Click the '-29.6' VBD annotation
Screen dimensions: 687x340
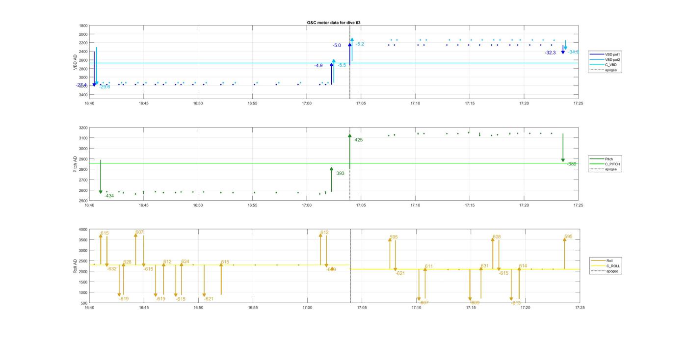click(x=105, y=87)
